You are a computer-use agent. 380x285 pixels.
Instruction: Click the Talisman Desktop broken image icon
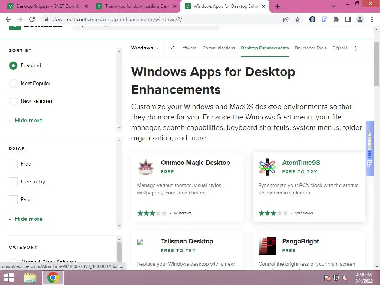coord(140,242)
